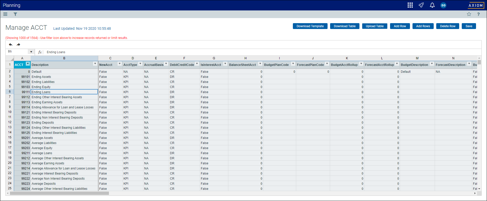The width and height of the screenshot is (487, 201).
Task: Click Download Template button
Action: tap(310, 26)
